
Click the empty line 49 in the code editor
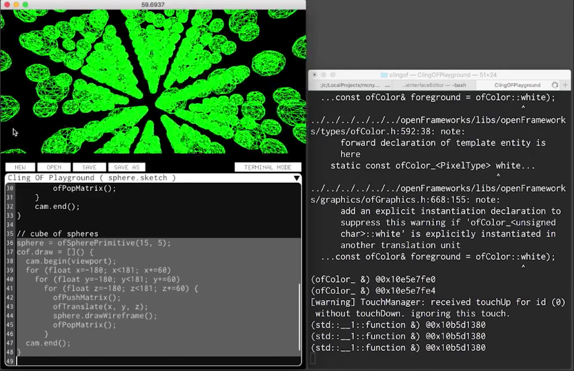coord(157,361)
